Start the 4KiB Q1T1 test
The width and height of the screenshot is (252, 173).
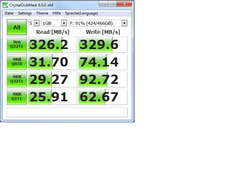pyautogui.click(x=17, y=97)
